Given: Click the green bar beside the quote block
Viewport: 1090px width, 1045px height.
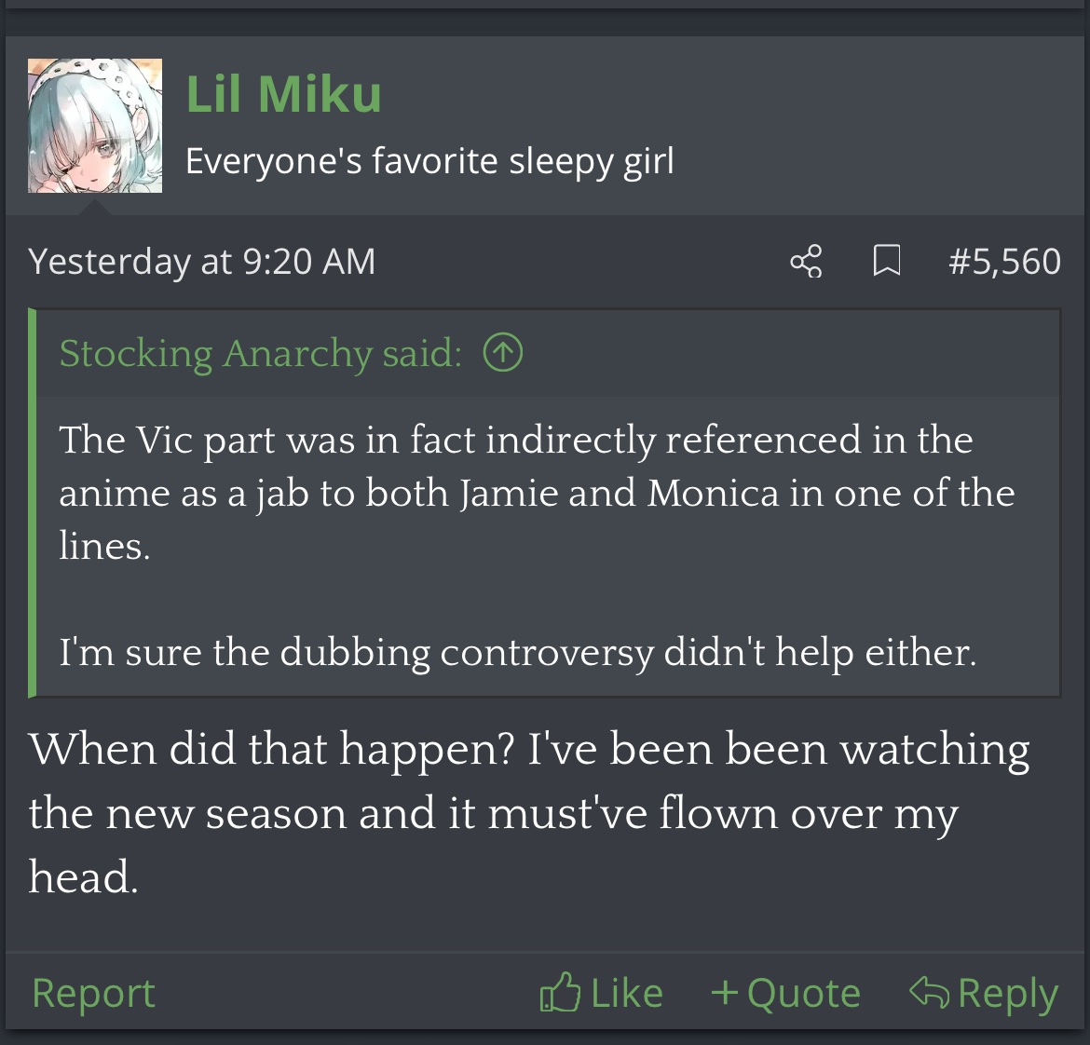Looking at the screenshot, I should point(33,503).
